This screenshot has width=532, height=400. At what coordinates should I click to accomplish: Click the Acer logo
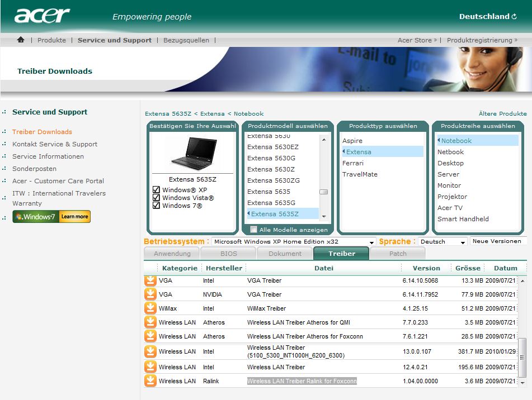tap(42, 16)
